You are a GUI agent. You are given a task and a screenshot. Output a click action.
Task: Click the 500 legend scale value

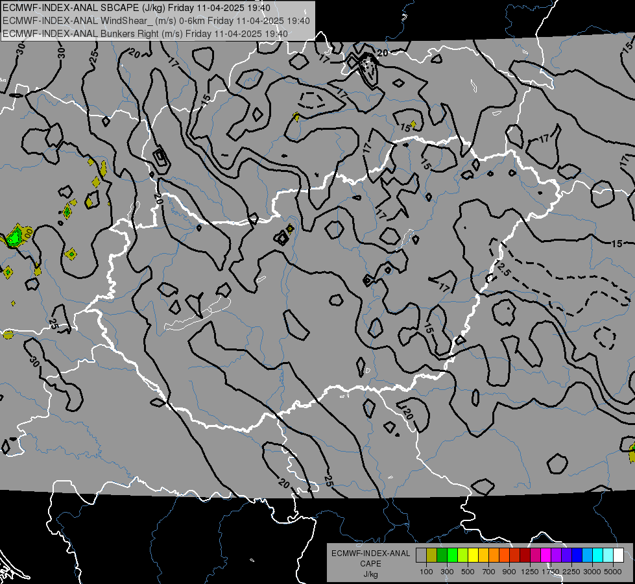(468, 572)
